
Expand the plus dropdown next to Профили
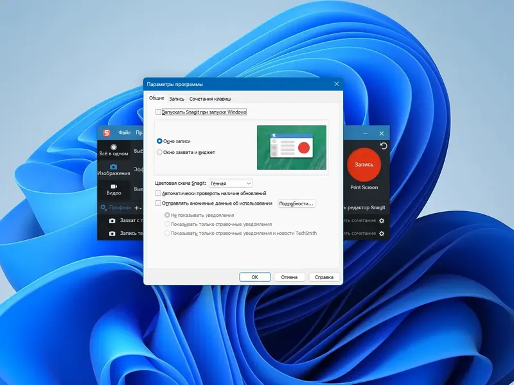point(138,208)
